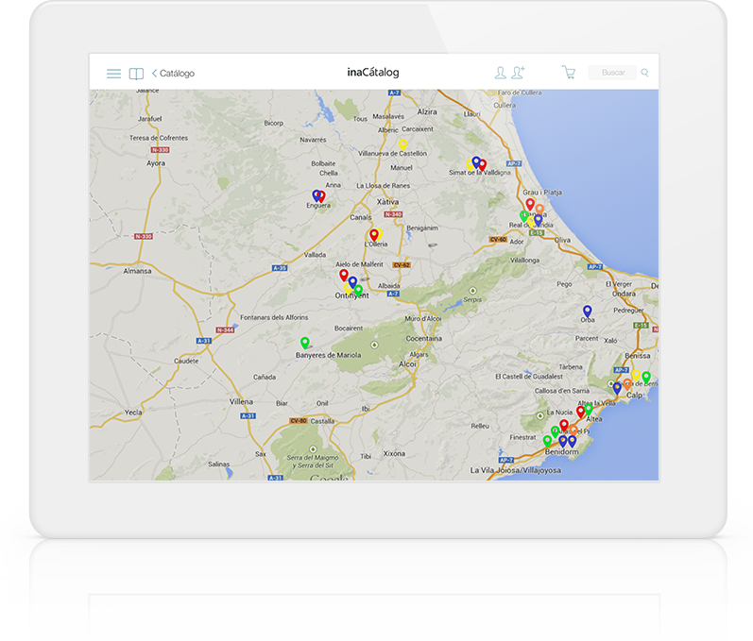Click the search magnifier icon

point(645,73)
